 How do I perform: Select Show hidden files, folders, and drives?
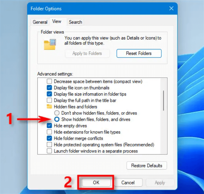click(57, 119)
